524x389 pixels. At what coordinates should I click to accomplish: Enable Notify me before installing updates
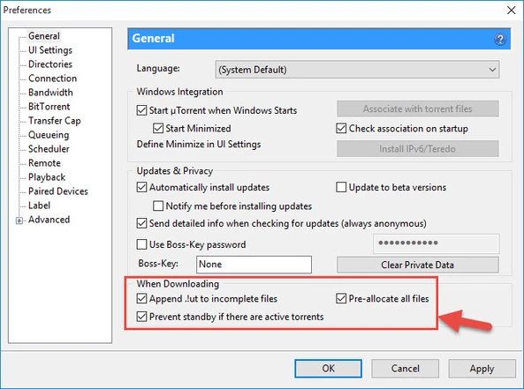tap(158, 206)
